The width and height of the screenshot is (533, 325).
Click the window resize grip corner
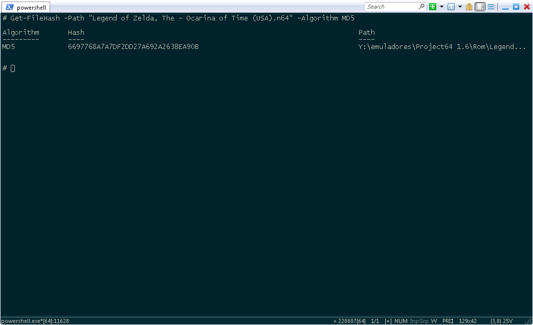[529, 321]
